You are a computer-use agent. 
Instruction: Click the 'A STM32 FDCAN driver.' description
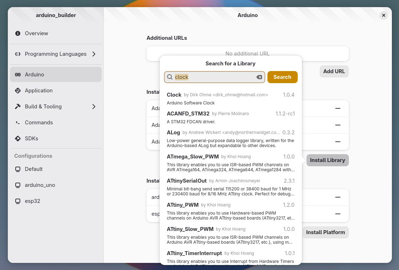click(191, 122)
